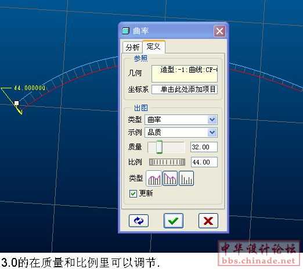Switch to the 分析 tab
Image resolution: width=303 pixels, height=269 pixels.
pyautogui.click(x=132, y=47)
